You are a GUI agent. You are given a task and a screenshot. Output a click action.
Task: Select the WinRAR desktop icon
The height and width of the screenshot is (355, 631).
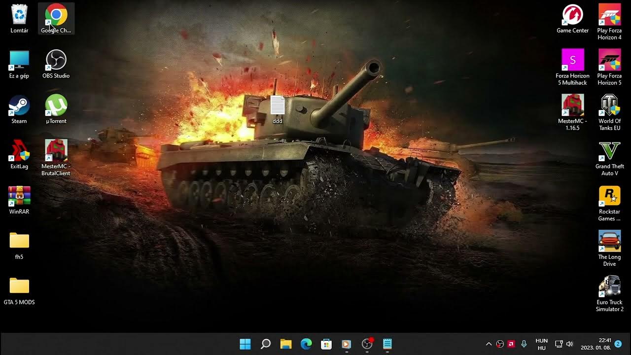pyautogui.click(x=19, y=200)
